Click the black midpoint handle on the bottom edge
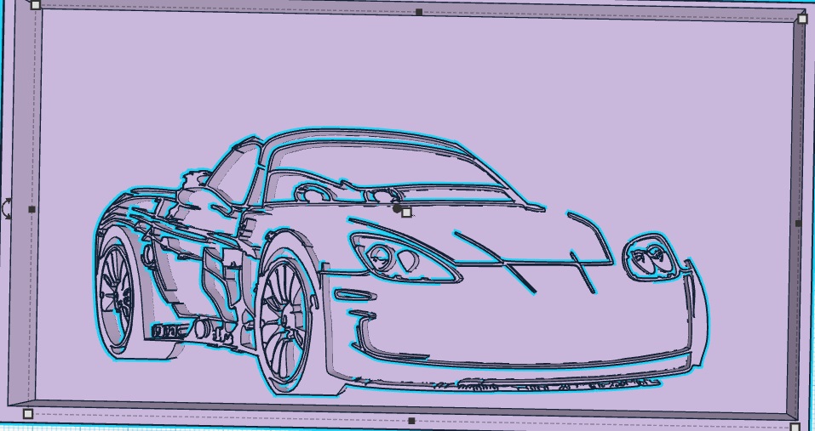This screenshot has width=815, height=431. coord(411,421)
